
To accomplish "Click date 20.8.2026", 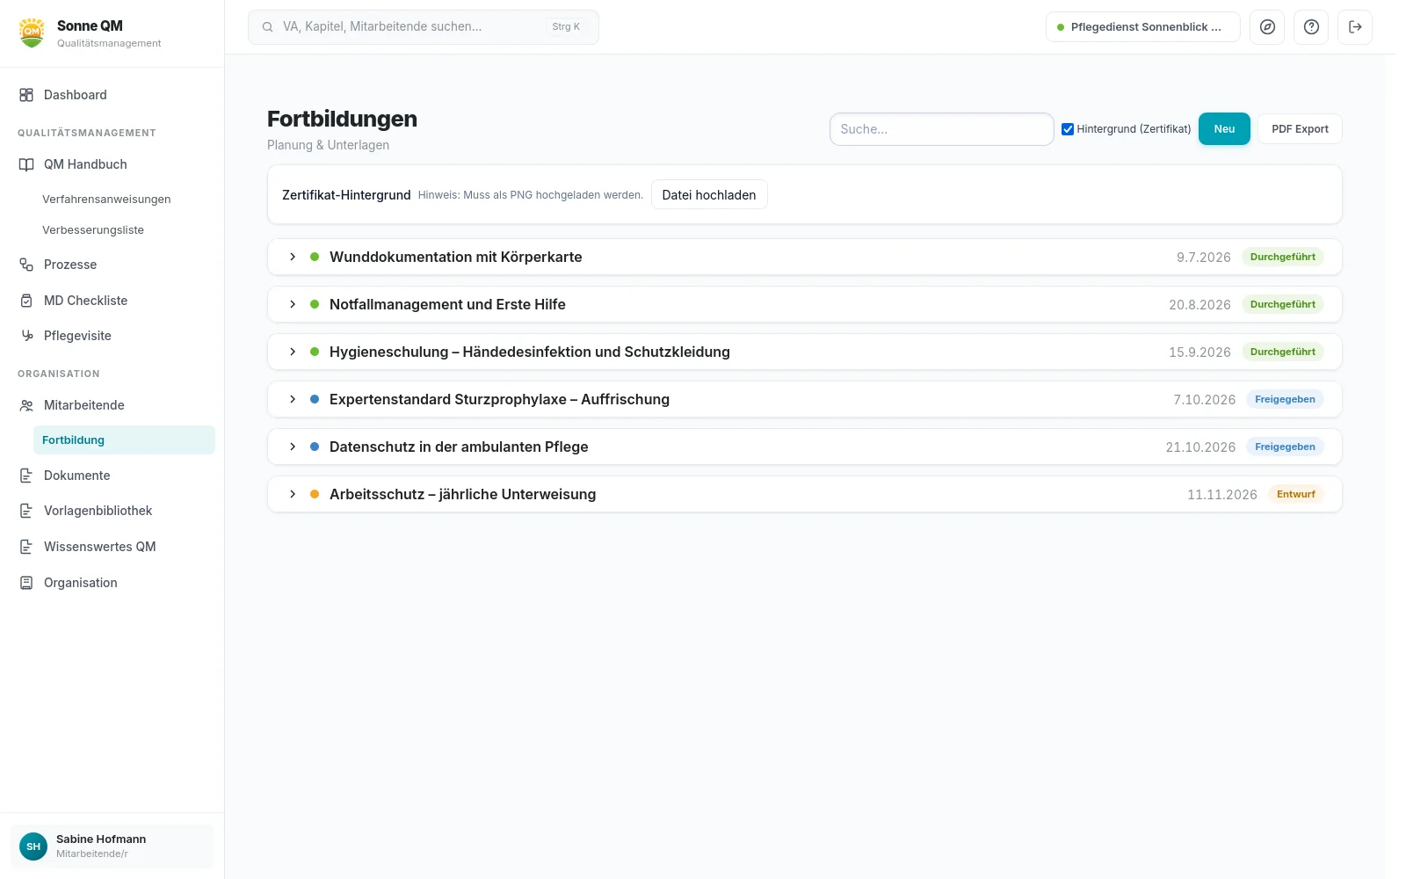I will (x=1199, y=305).
